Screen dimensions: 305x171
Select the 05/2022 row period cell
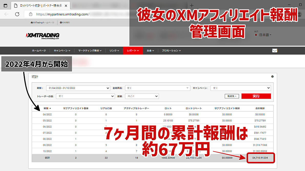point(47,120)
